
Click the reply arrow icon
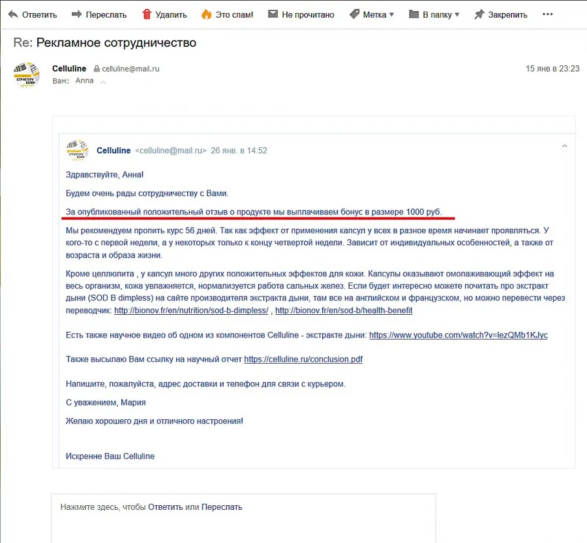pos(13,14)
